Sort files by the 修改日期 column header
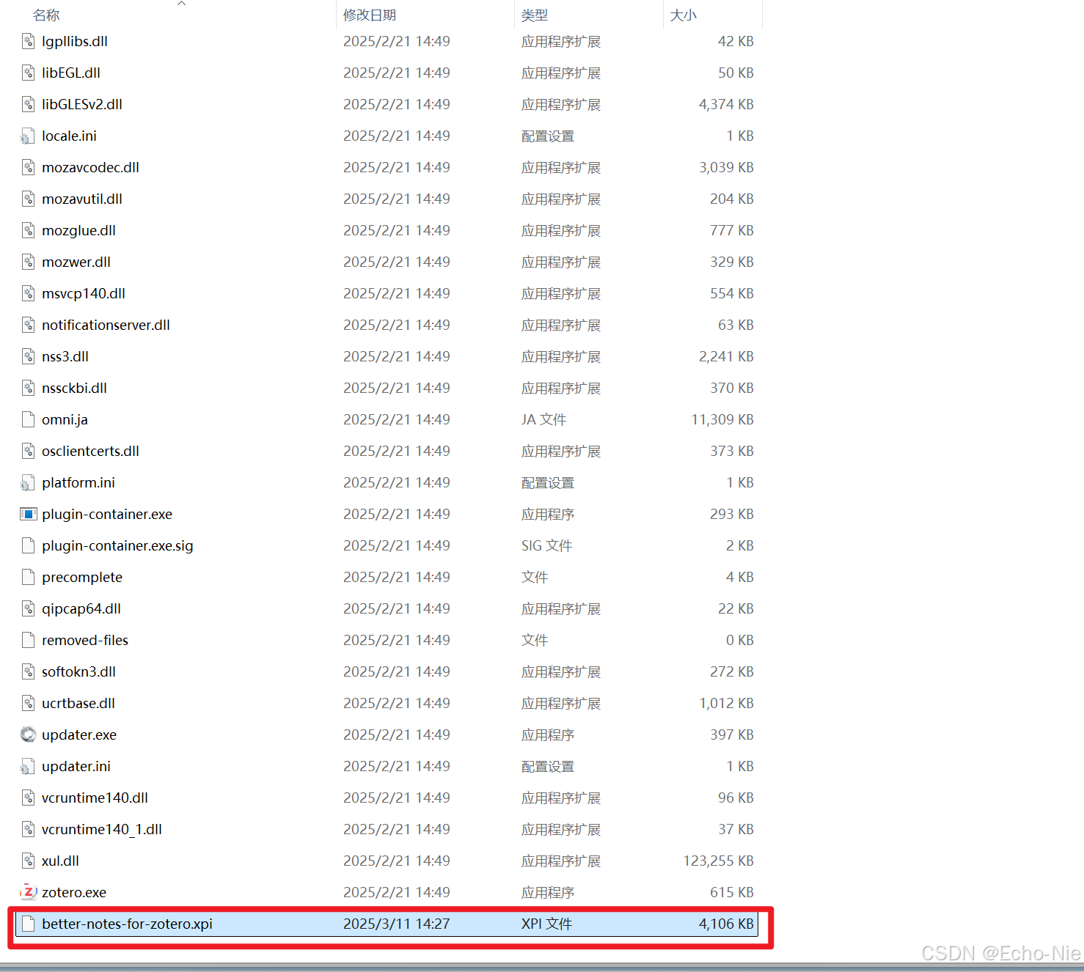 pyautogui.click(x=370, y=15)
